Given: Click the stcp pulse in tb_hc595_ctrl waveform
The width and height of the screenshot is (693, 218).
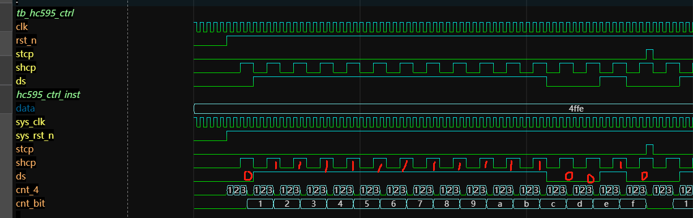Looking at the screenshot, I should click(x=649, y=54).
